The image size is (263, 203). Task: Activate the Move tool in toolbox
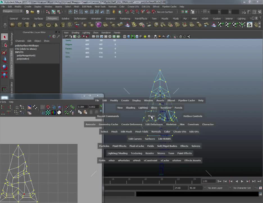point(4,60)
